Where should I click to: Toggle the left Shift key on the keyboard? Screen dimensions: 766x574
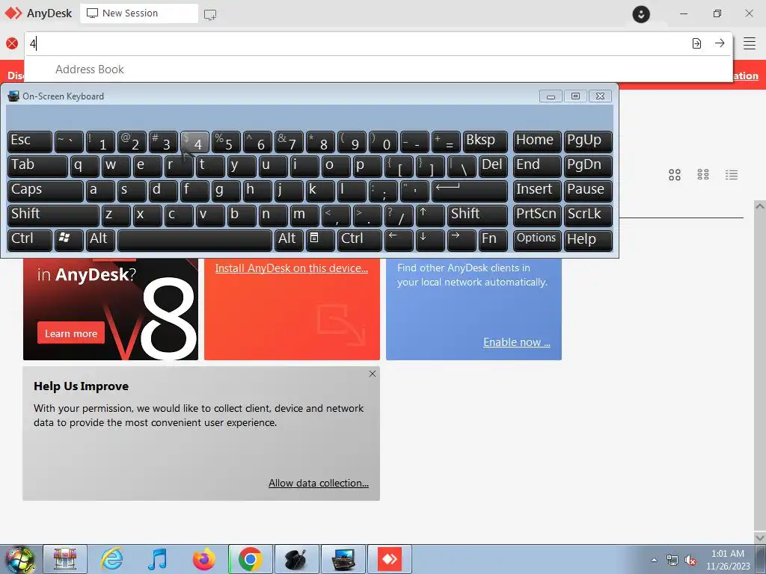point(53,215)
